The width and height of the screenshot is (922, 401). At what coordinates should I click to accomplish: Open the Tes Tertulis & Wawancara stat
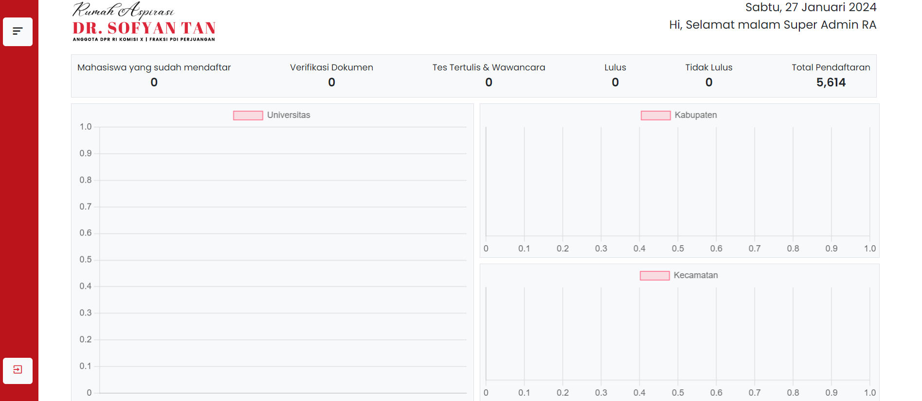point(488,75)
